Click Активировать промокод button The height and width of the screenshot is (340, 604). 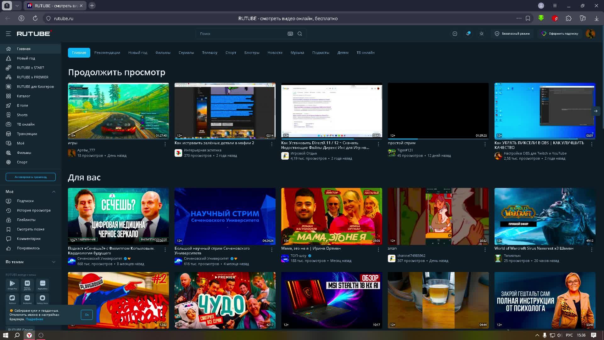pos(31,177)
